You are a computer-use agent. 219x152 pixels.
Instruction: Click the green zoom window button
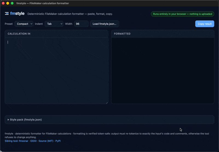tap(12, 3)
